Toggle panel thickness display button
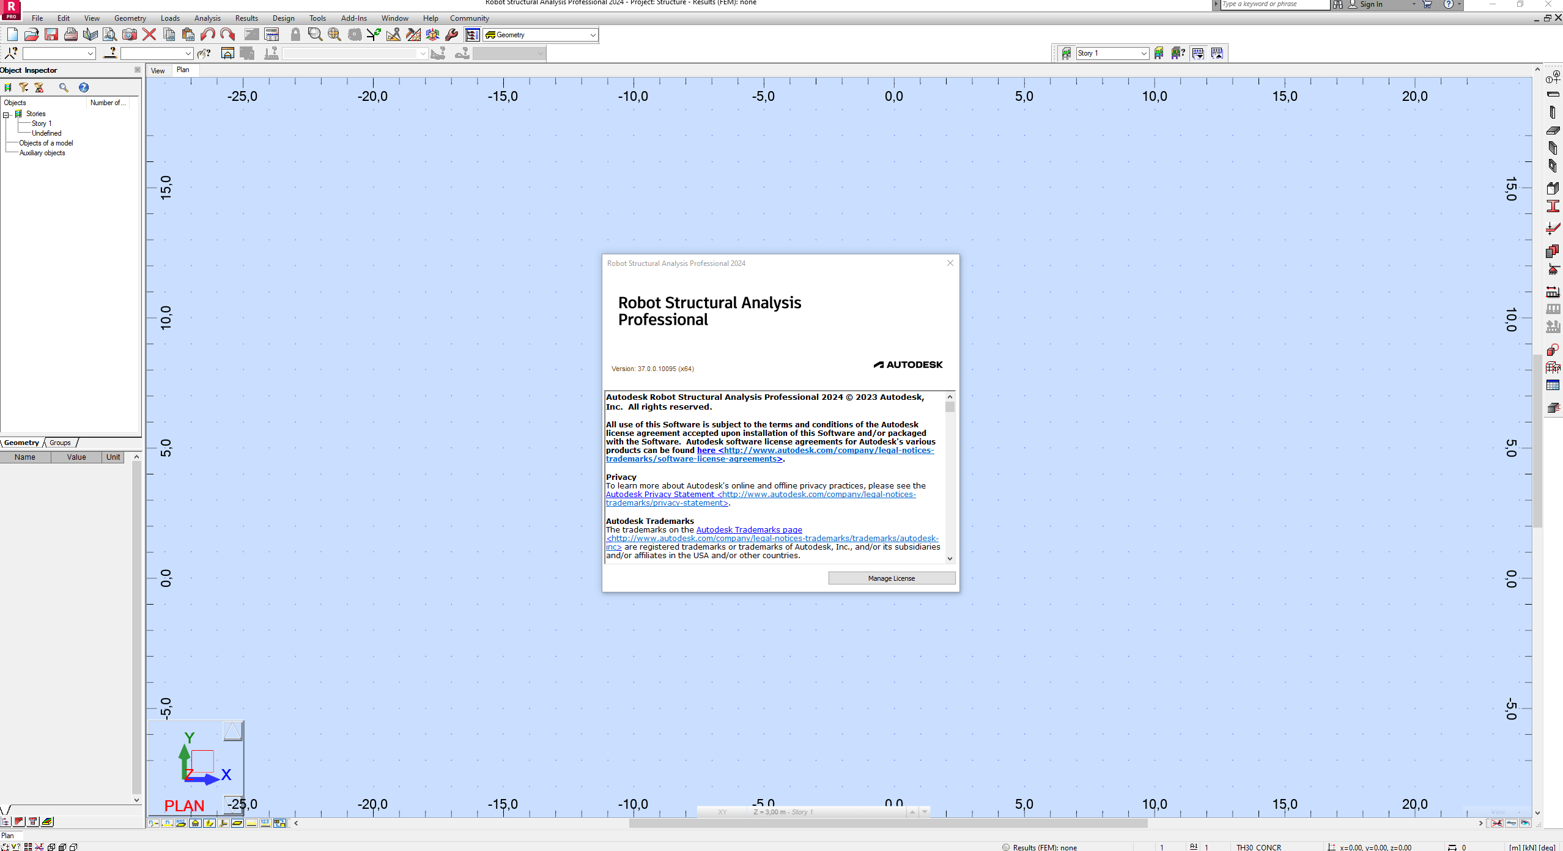 coord(237,823)
